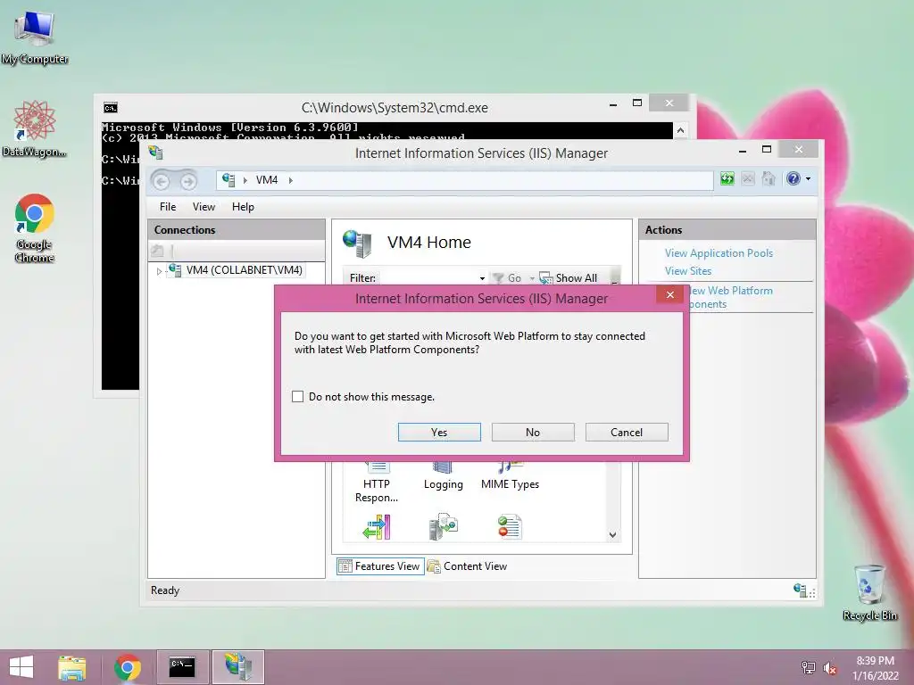Switch to Features View tab
This screenshot has height=685, width=914.
tap(380, 566)
